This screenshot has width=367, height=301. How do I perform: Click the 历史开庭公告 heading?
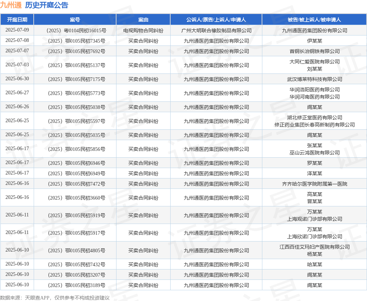pyautogui.click(x=47, y=5)
